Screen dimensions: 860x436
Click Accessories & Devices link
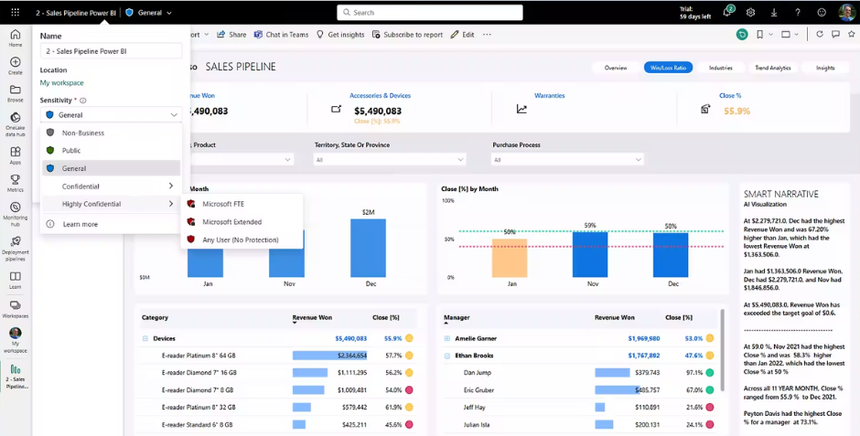click(x=380, y=95)
